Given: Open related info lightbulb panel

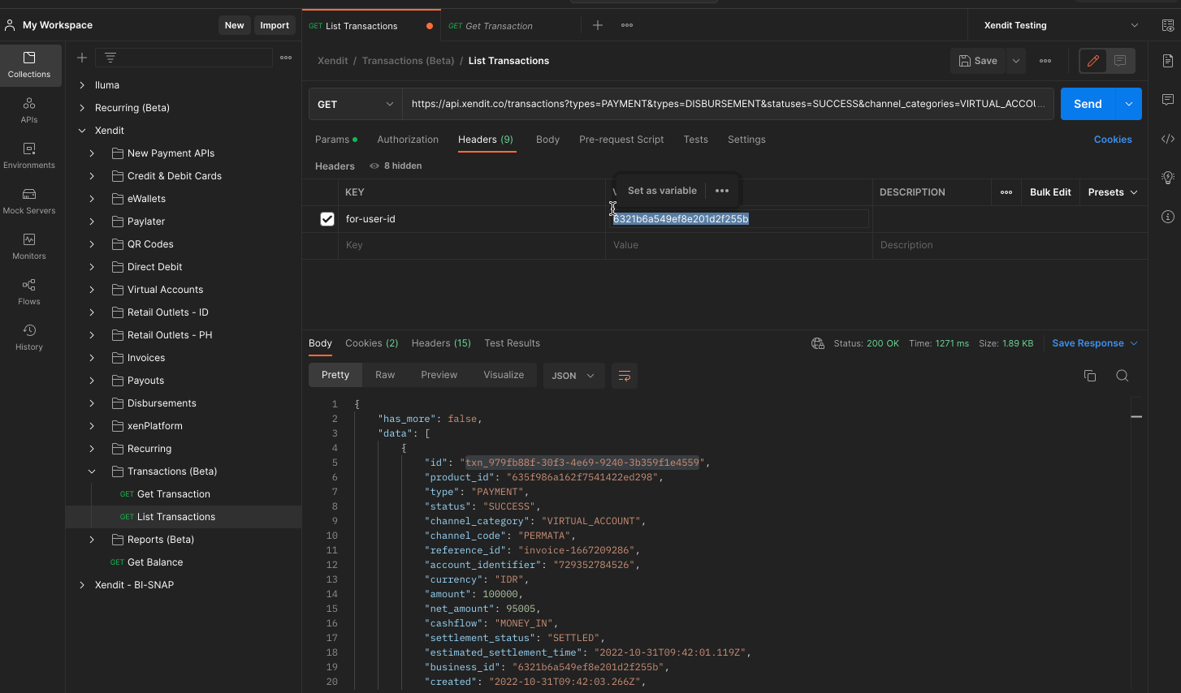Looking at the screenshot, I should [x=1168, y=178].
